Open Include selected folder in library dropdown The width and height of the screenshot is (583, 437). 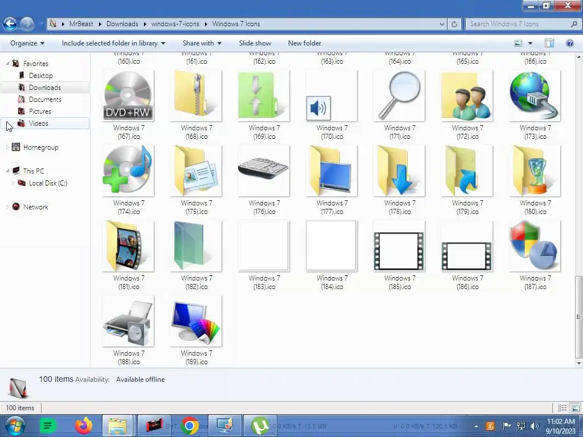[x=113, y=43]
